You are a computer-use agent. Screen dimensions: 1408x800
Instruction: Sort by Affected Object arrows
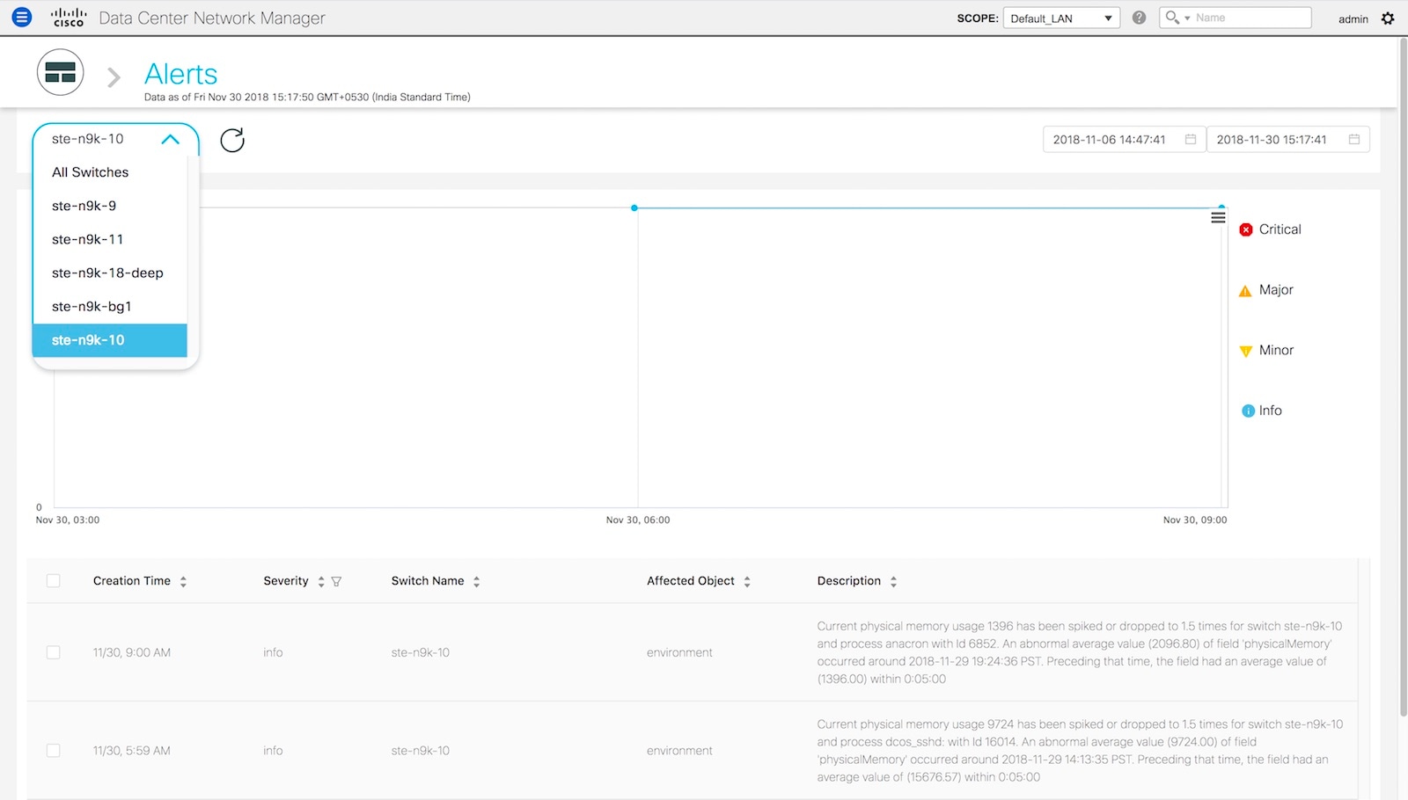pyautogui.click(x=747, y=582)
